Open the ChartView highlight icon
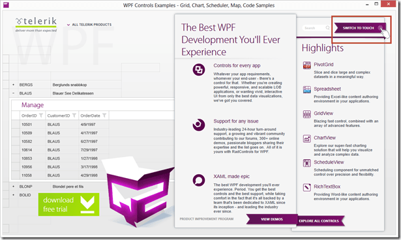 [x=307, y=139]
